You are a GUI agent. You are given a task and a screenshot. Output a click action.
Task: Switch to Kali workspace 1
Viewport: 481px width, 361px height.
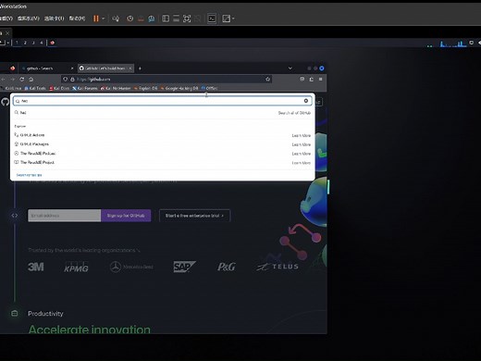point(17,43)
